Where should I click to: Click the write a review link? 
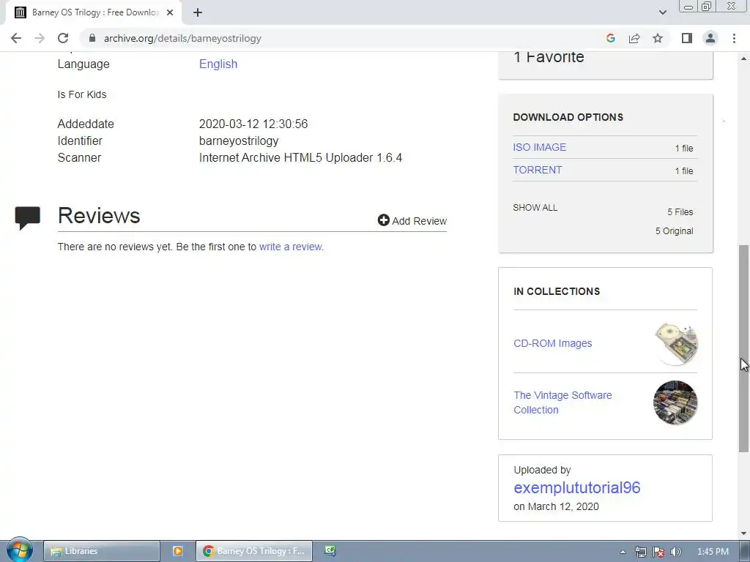(x=290, y=247)
